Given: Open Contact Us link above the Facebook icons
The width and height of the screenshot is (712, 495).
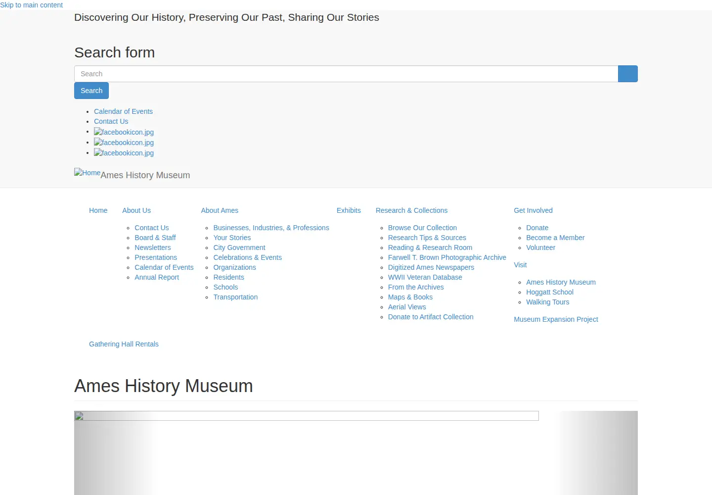Looking at the screenshot, I should (111, 121).
